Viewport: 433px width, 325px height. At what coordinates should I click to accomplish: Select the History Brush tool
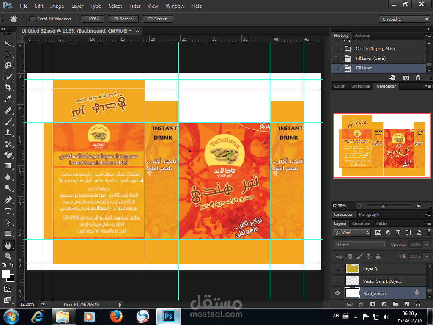coord(8,144)
